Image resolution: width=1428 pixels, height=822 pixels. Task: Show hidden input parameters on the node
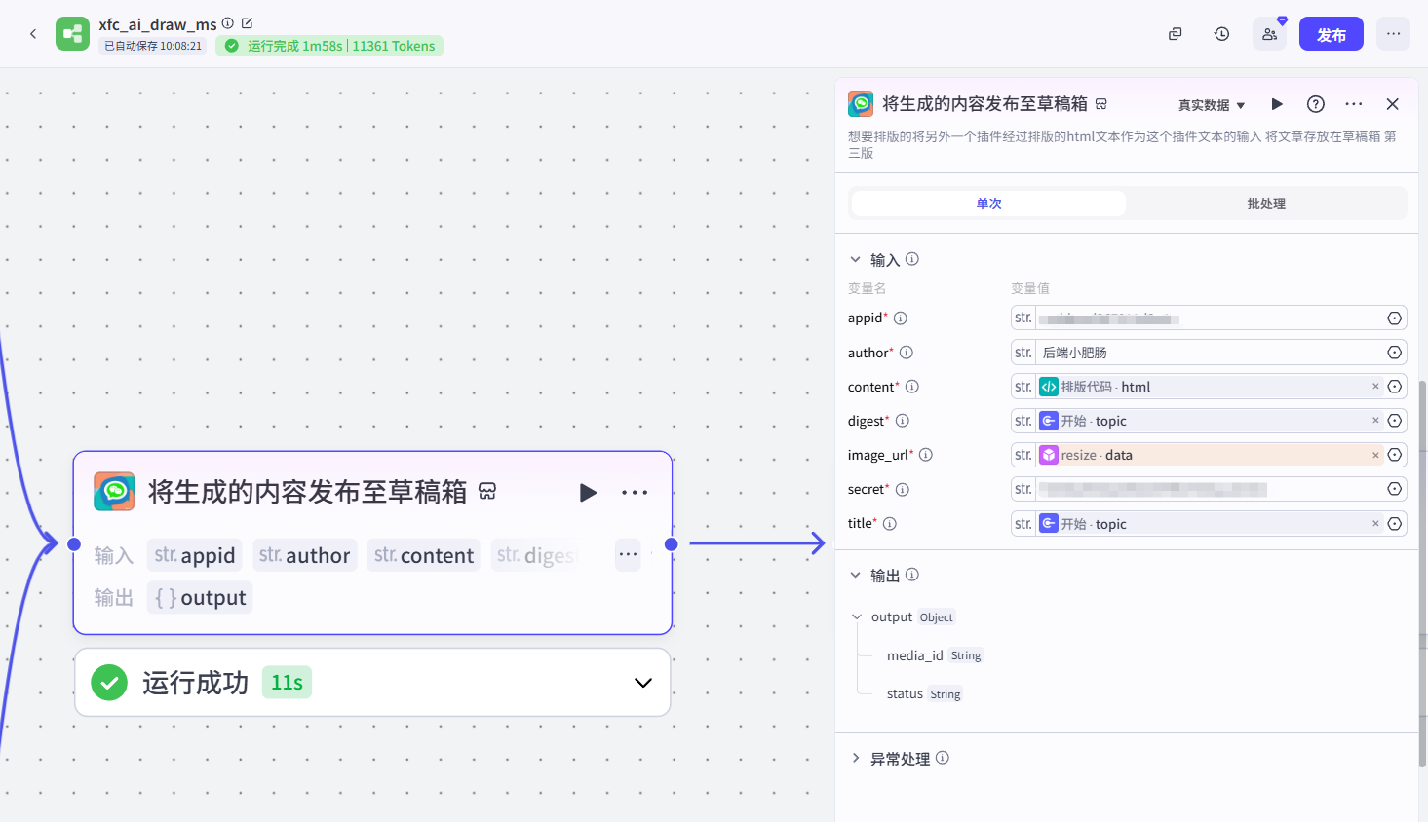tap(628, 555)
